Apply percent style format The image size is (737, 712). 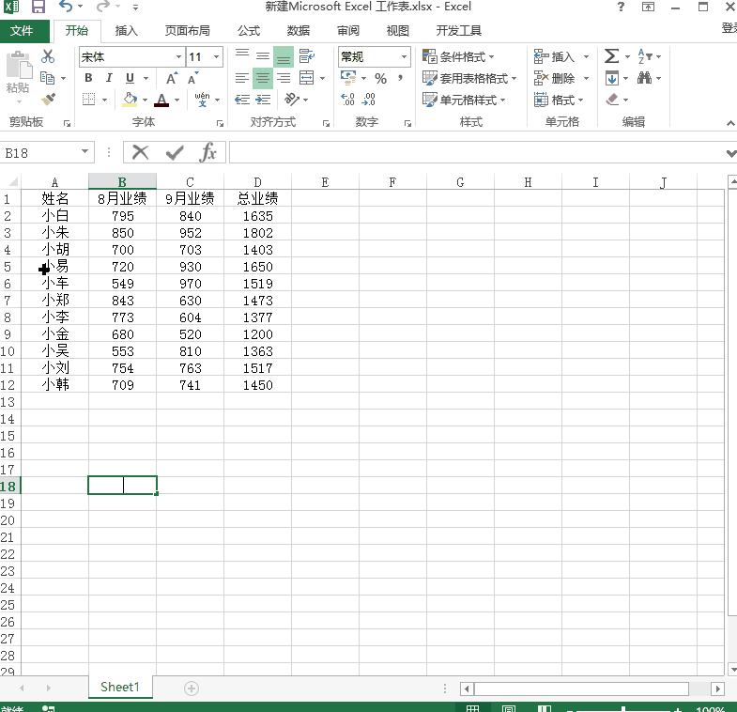(380, 78)
